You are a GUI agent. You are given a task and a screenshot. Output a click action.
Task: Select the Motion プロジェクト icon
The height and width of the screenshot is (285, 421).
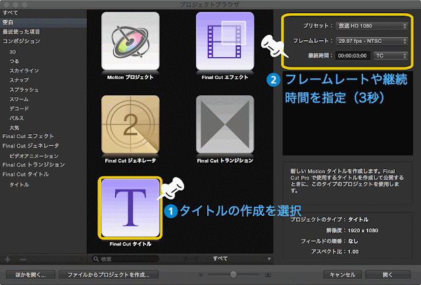130,41
